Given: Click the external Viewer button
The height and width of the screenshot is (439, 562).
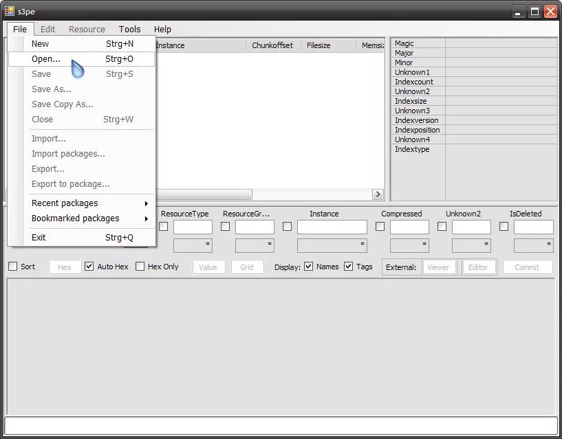Looking at the screenshot, I should point(440,267).
